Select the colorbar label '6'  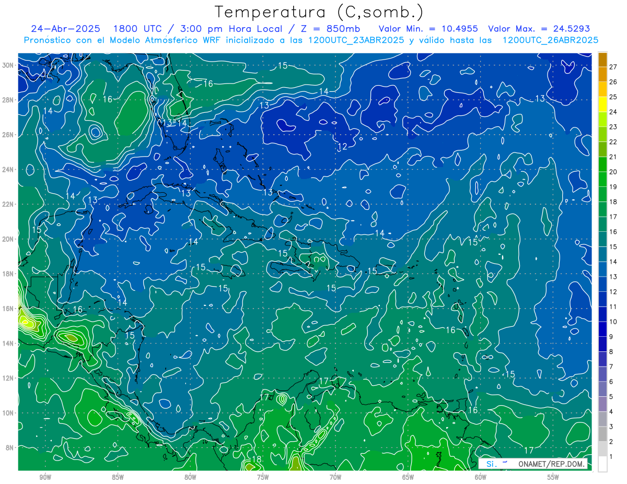click(x=611, y=382)
